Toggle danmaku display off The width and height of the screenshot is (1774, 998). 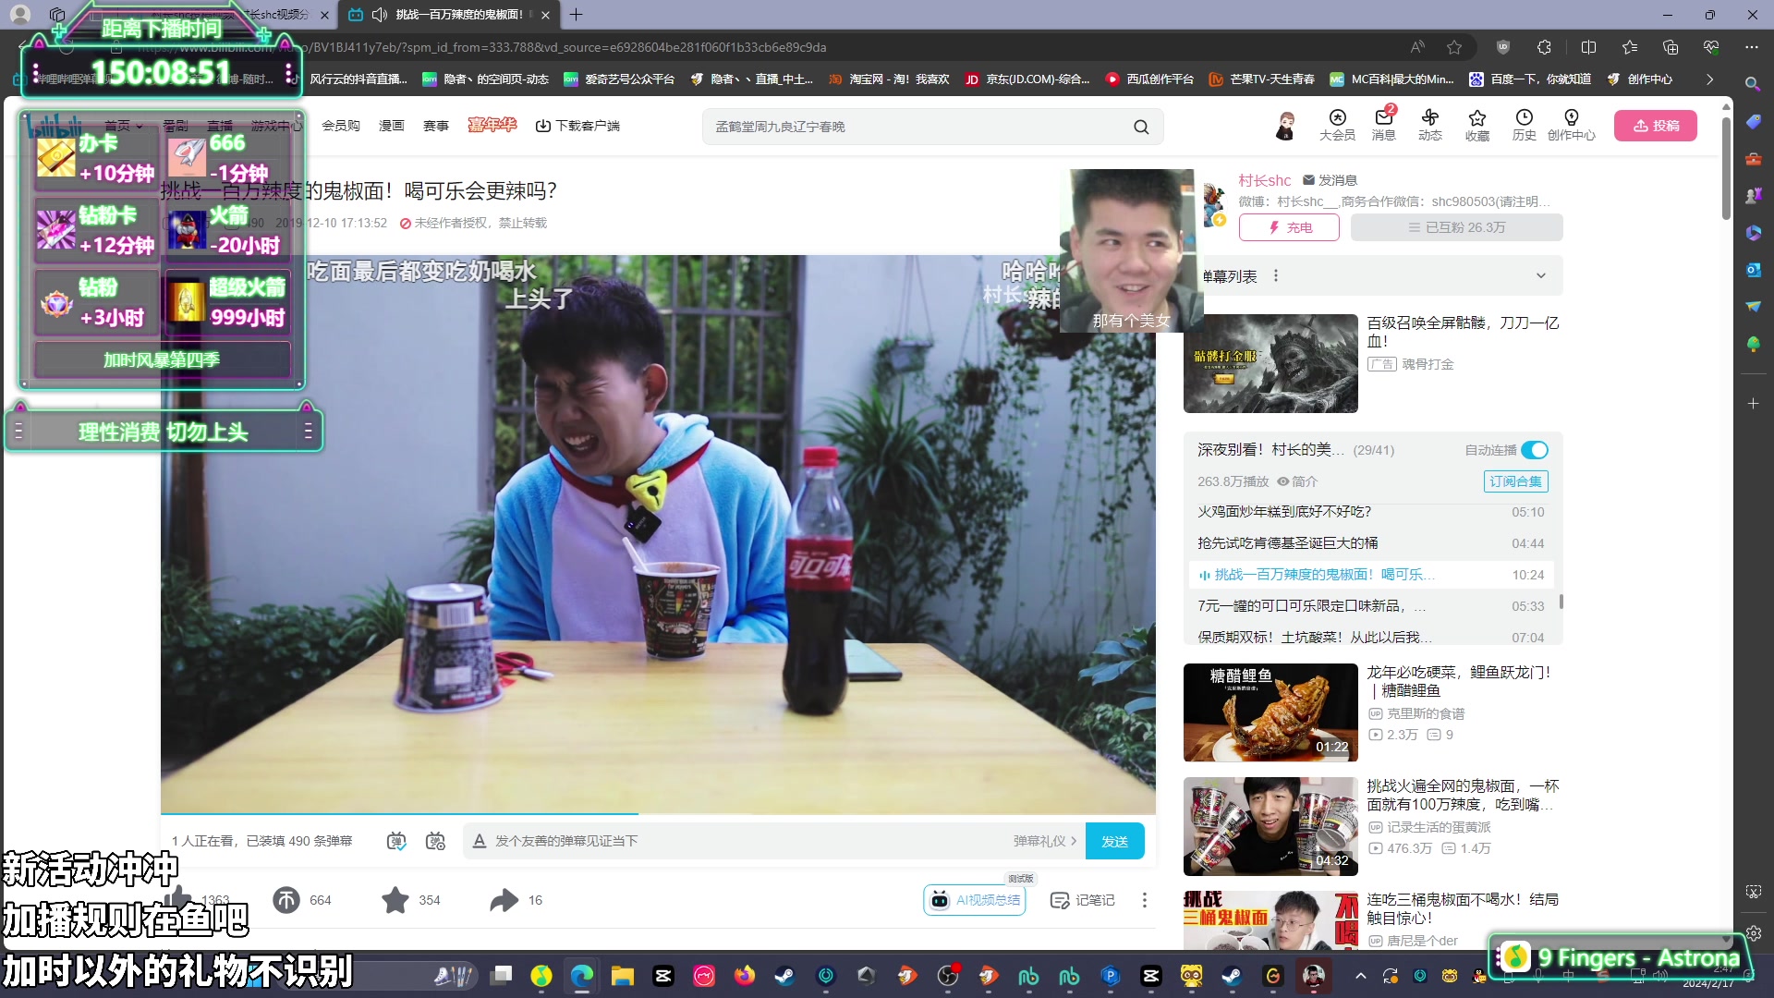396,841
